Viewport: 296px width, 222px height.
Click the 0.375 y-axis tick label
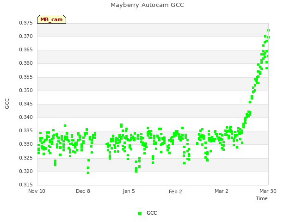pos(26,23)
